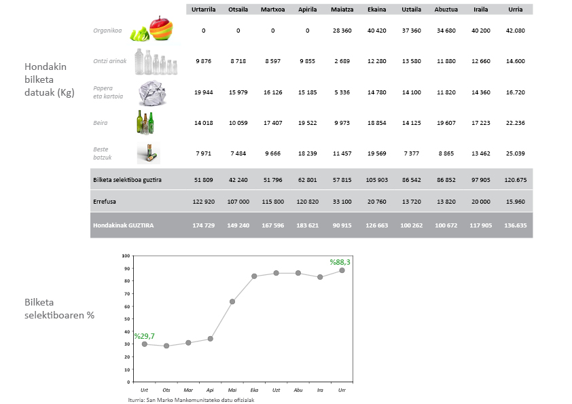Select the Bilketa selektiboaren % heading
Viewport: 572px width, 404px height.
point(58,309)
